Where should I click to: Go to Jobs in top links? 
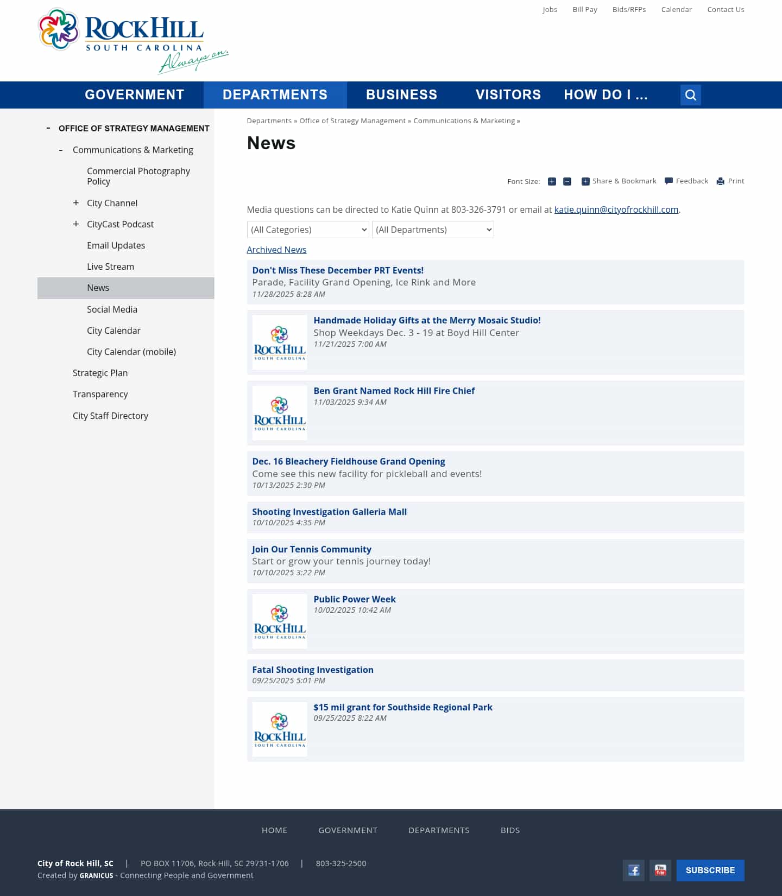pyautogui.click(x=550, y=9)
